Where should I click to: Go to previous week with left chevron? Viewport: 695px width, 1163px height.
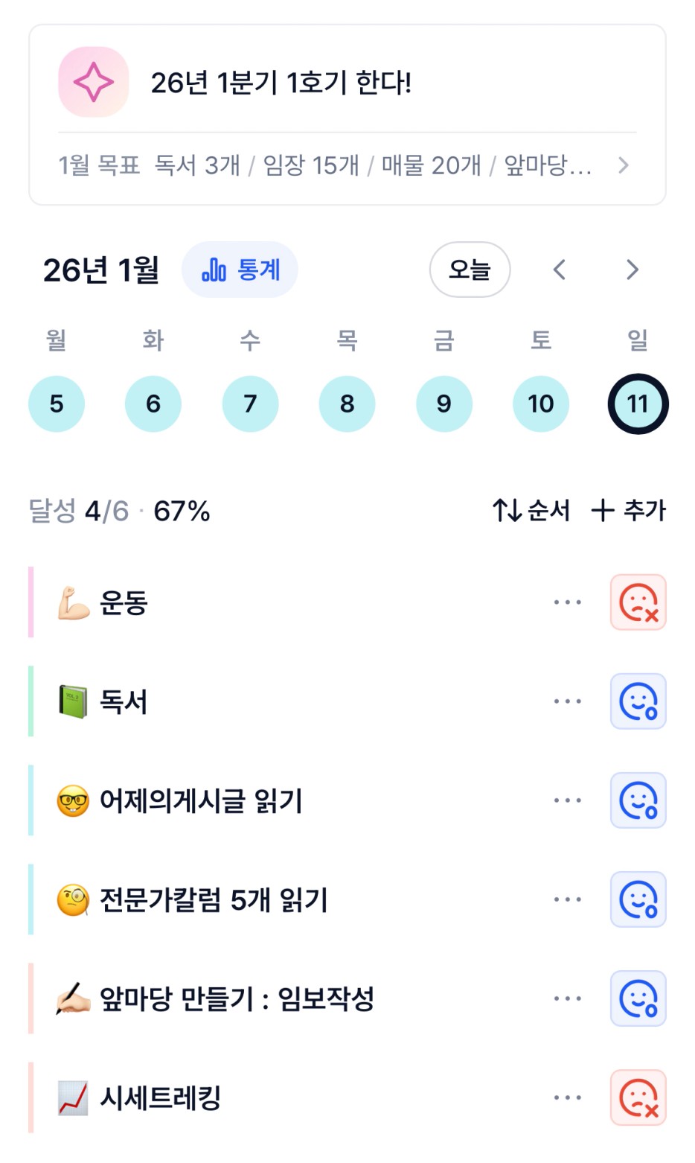560,270
